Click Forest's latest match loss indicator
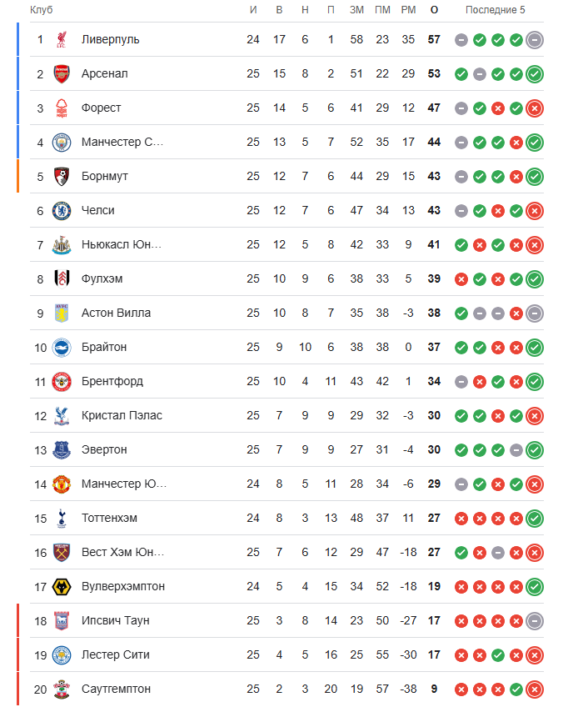 pos(535,108)
